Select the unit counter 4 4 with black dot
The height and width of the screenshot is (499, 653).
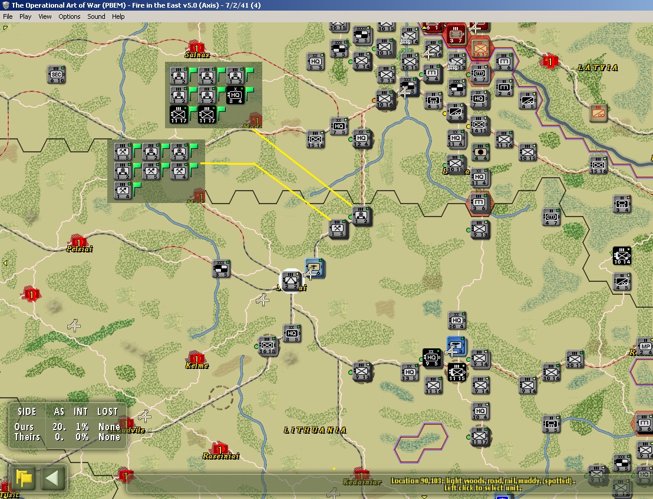480,152
